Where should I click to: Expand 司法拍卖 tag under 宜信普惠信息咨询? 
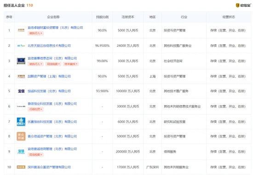point(53,64)
